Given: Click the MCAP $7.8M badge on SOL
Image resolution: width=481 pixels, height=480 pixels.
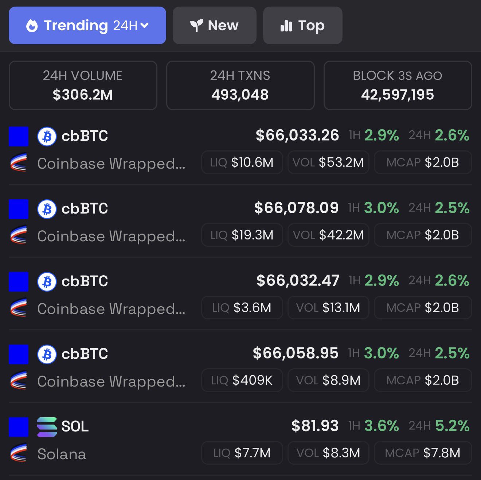Looking at the screenshot, I should coord(423,453).
